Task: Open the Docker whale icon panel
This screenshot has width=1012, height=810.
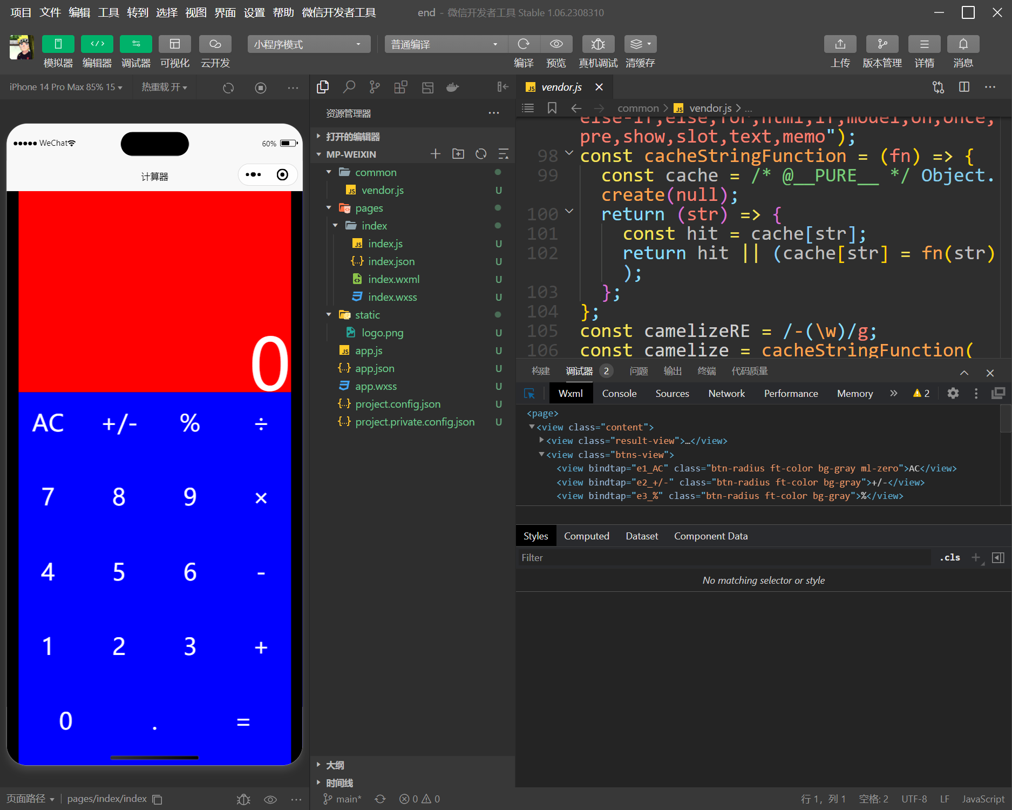Action: pyautogui.click(x=453, y=87)
